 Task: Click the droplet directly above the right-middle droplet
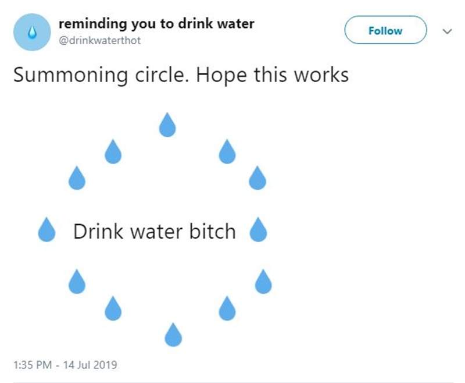click(257, 178)
